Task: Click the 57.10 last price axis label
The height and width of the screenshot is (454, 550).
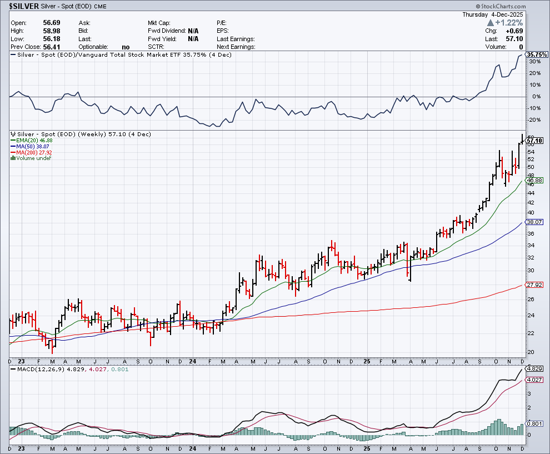Action: click(534, 141)
